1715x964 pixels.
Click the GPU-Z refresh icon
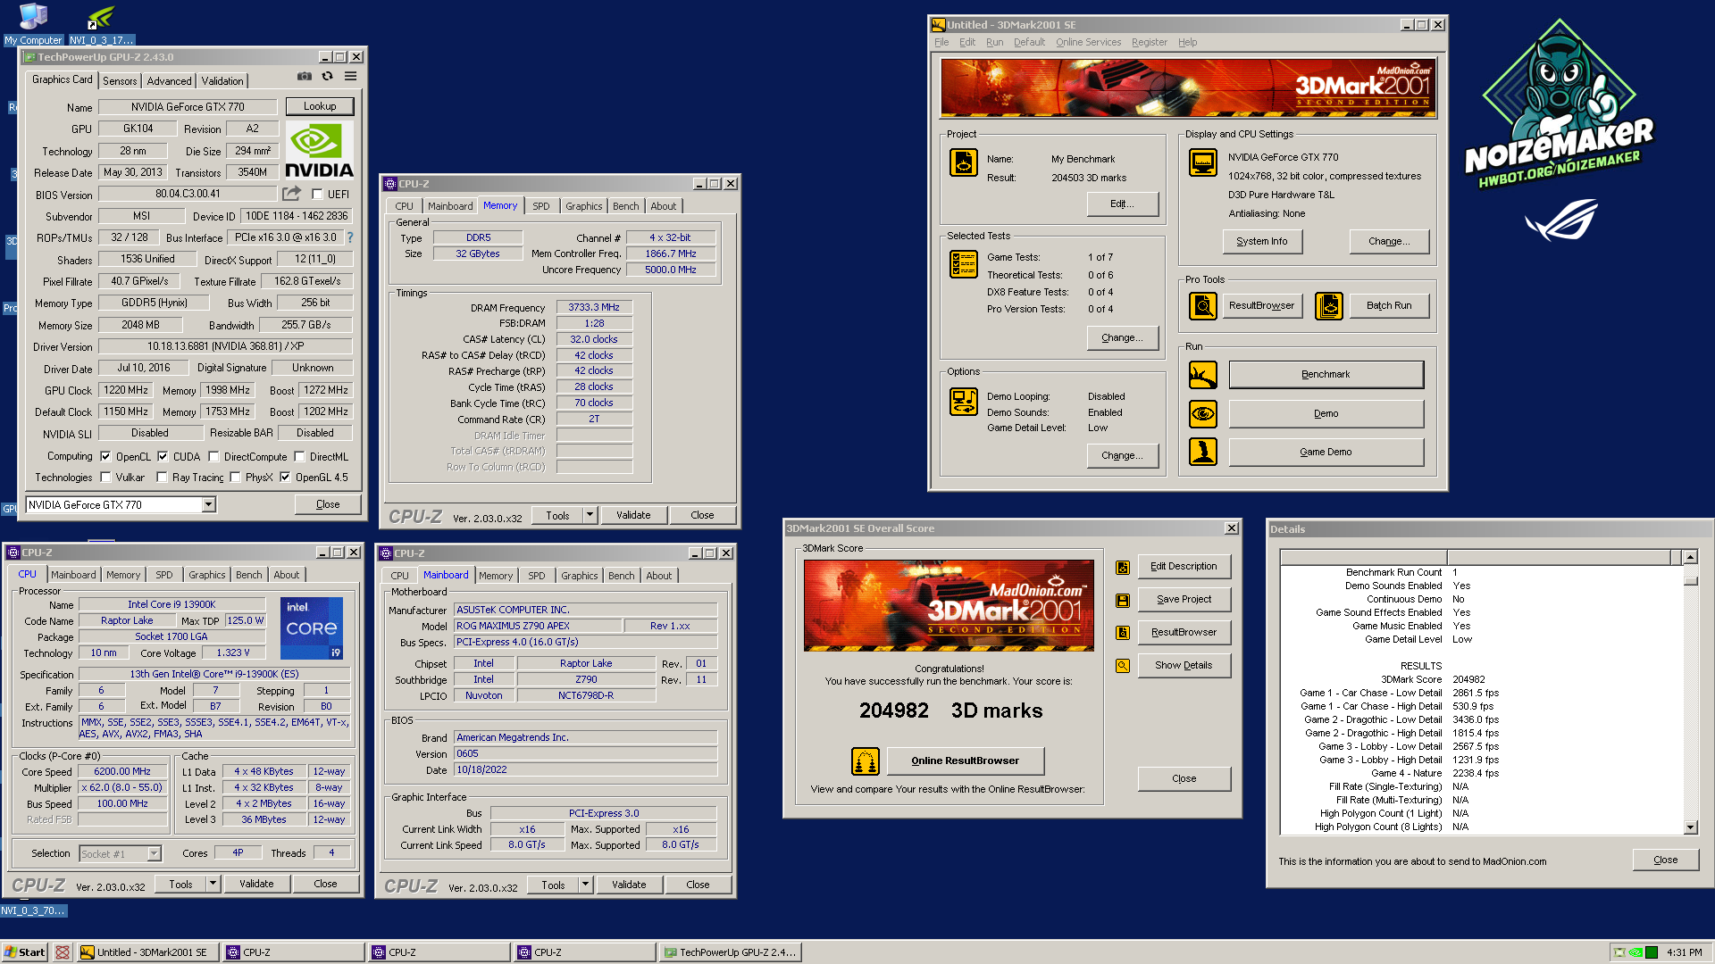[x=328, y=77]
